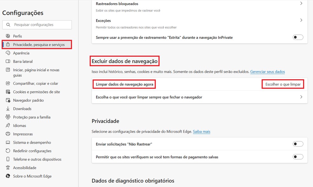Focus the Pesquisar configurações search field
The width and height of the screenshot is (313, 187).
(37, 25)
